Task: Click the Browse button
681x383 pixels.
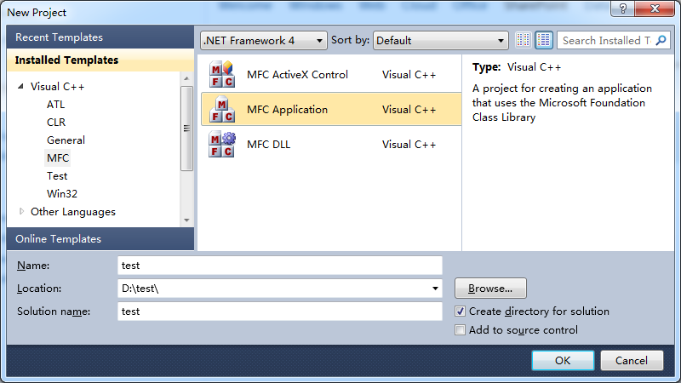Action: coord(490,289)
